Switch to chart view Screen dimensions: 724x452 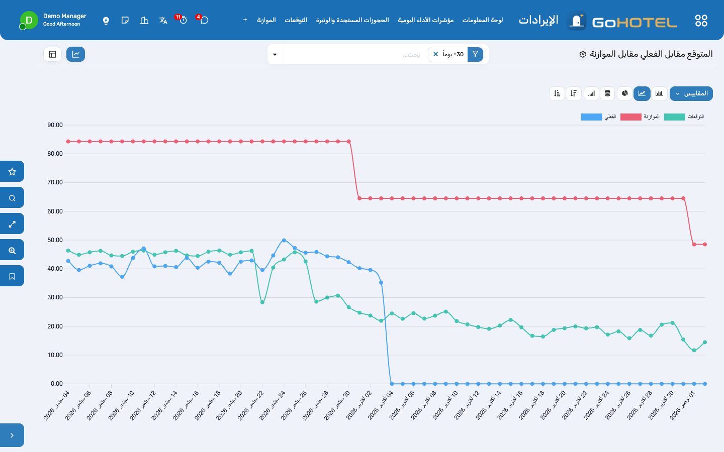75,54
